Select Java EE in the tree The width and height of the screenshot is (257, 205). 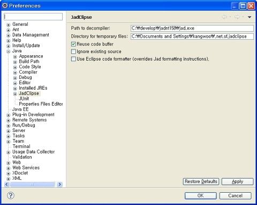point(20,109)
